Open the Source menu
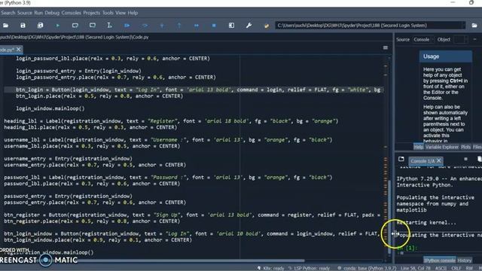The image size is (482, 271). [x=25, y=13]
